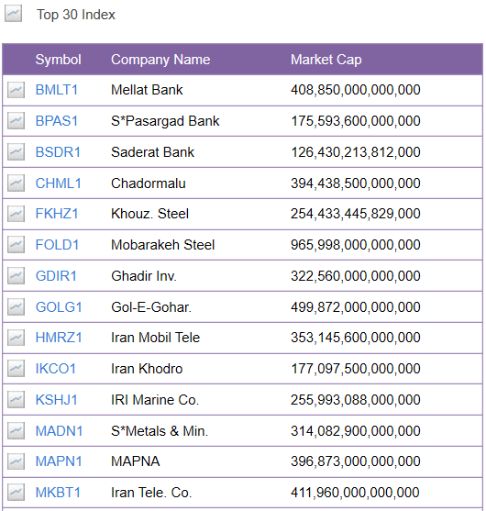This screenshot has width=486, height=511.
Task: Open the FKHZ1 symbol link
Action: pyautogui.click(x=57, y=214)
